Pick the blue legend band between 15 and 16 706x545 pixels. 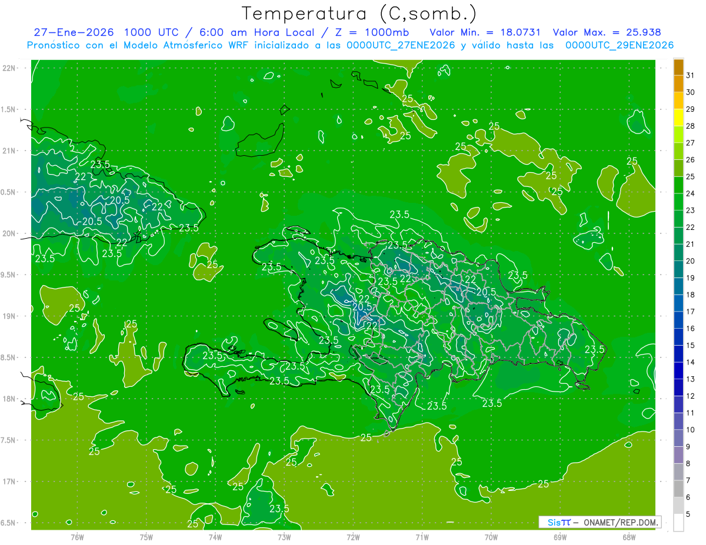(x=678, y=336)
